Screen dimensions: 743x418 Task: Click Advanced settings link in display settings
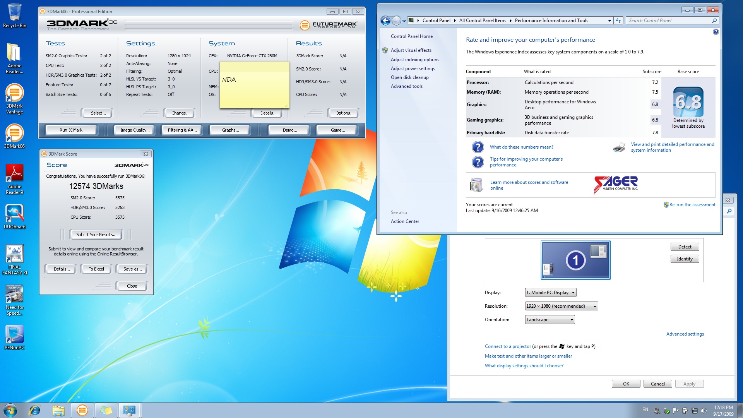pos(685,334)
